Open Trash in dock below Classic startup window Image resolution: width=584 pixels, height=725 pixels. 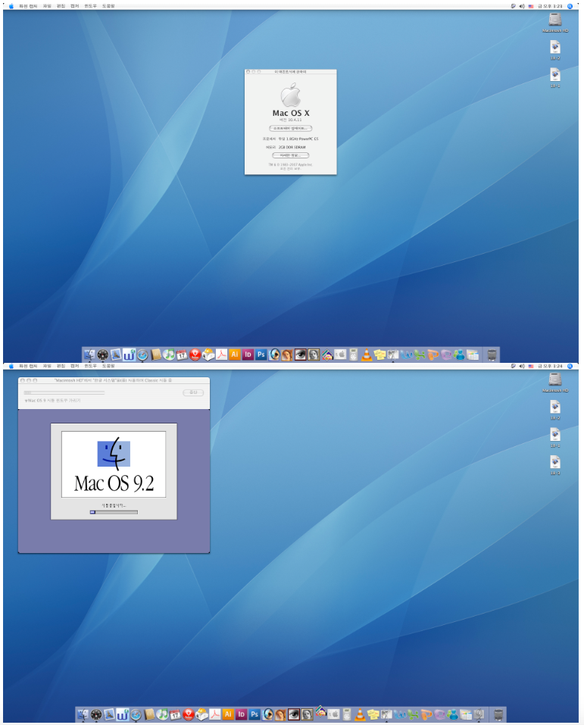[x=493, y=714]
